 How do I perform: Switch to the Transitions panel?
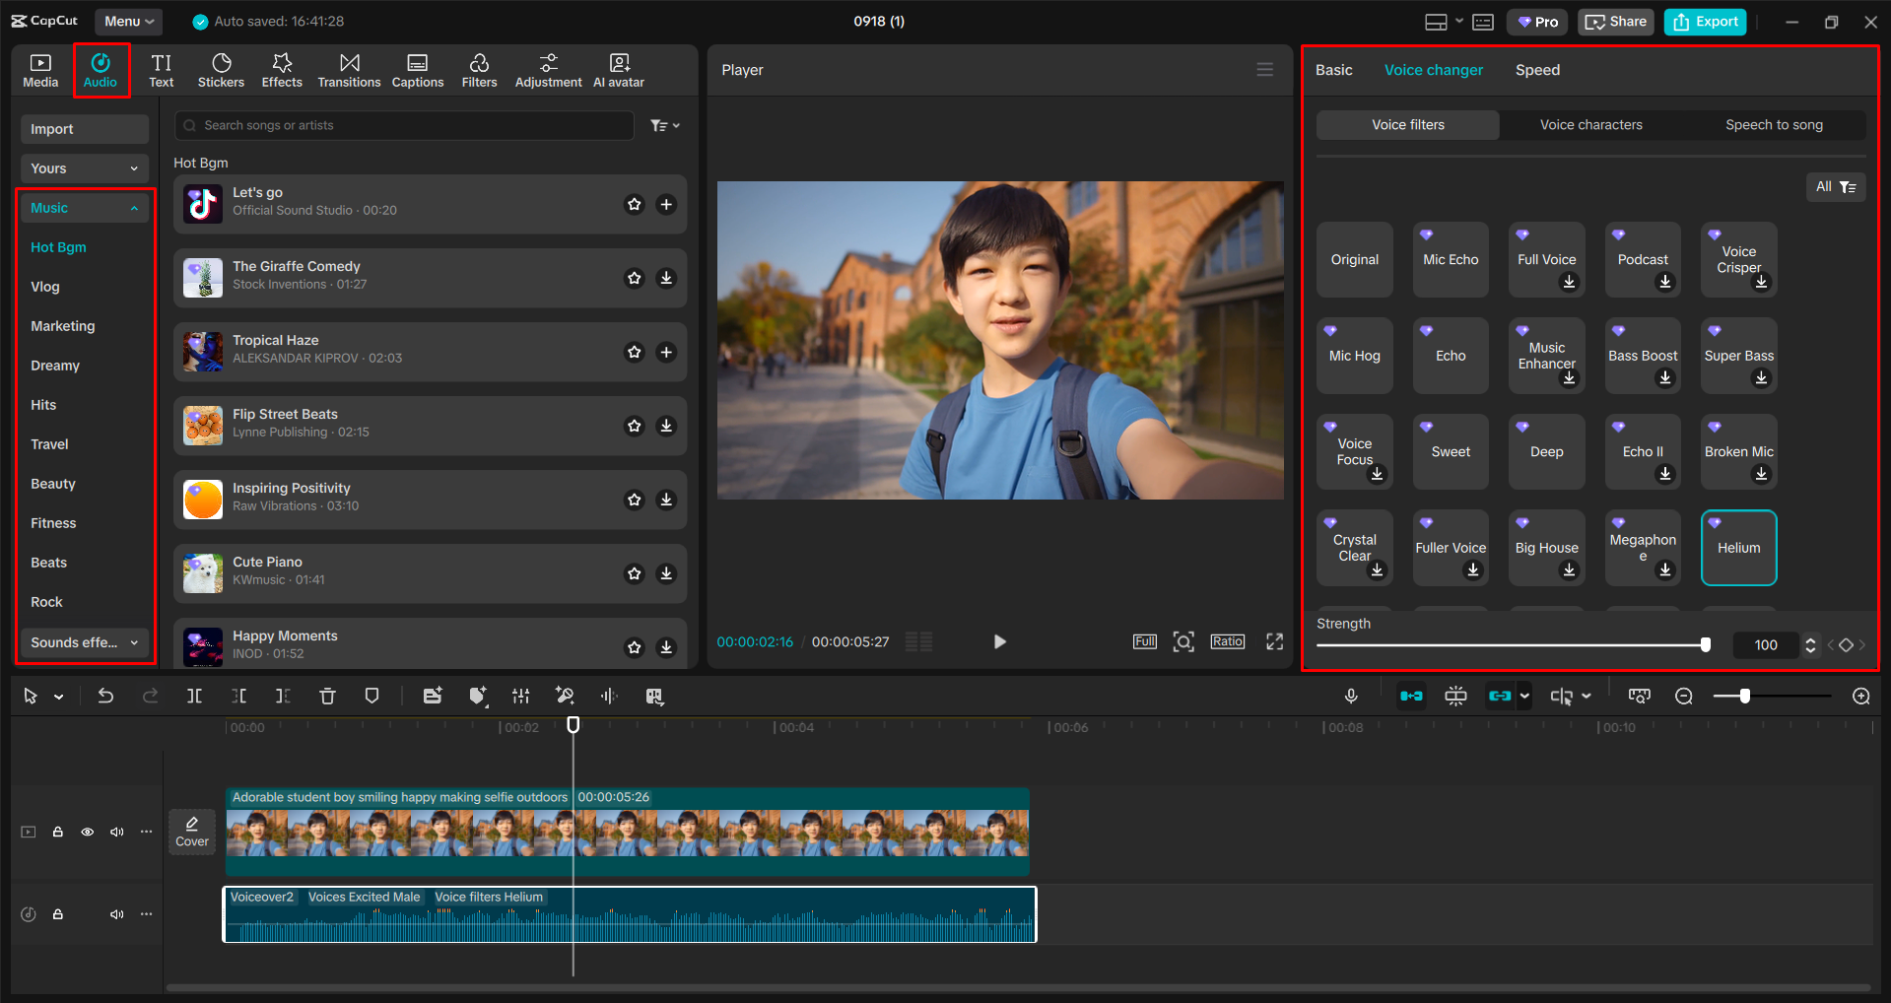coord(349,69)
